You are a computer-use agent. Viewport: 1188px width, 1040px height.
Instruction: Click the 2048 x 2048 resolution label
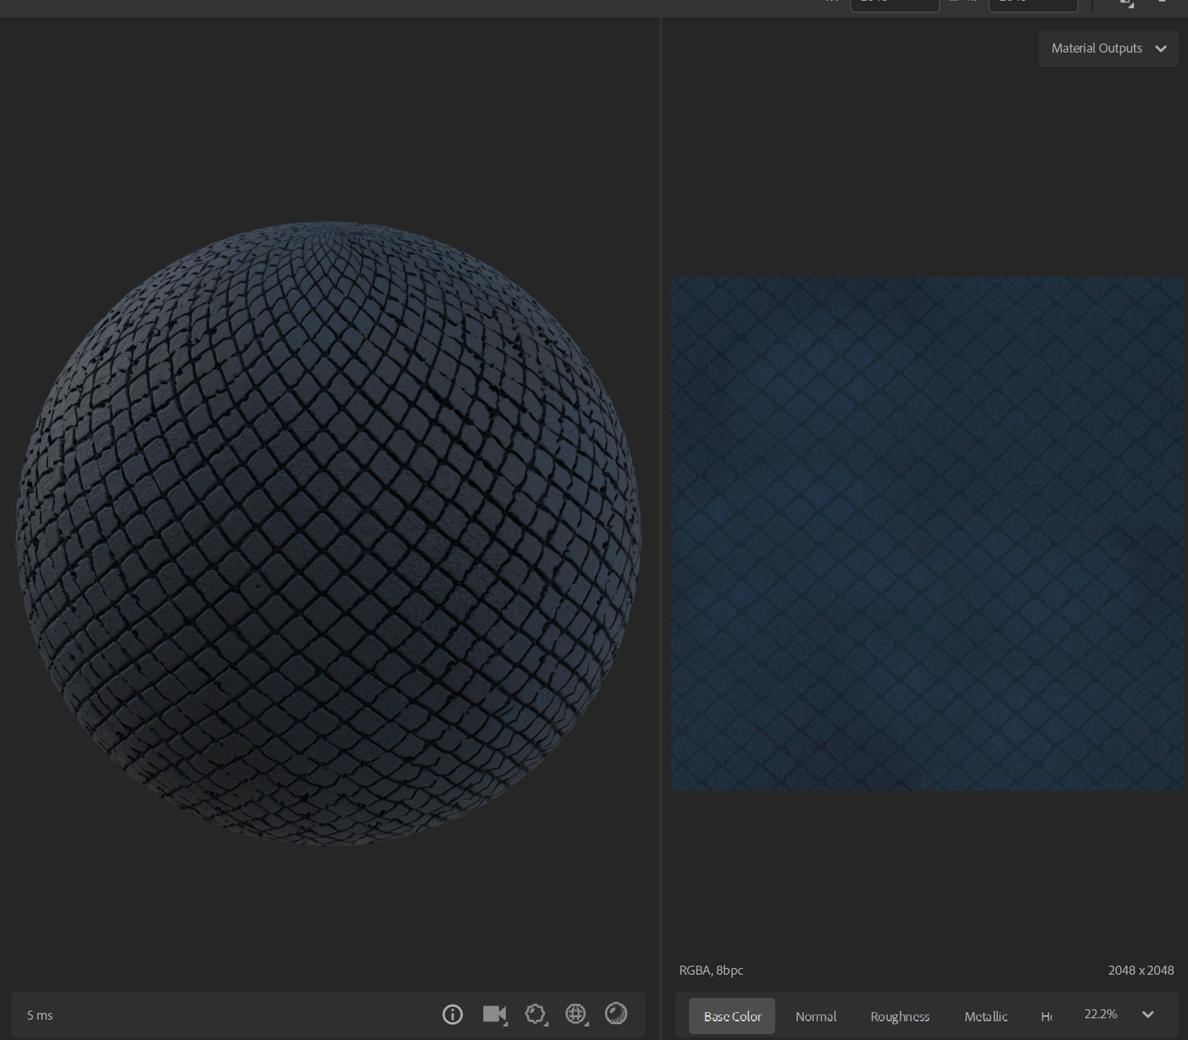click(x=1140, y=970)
